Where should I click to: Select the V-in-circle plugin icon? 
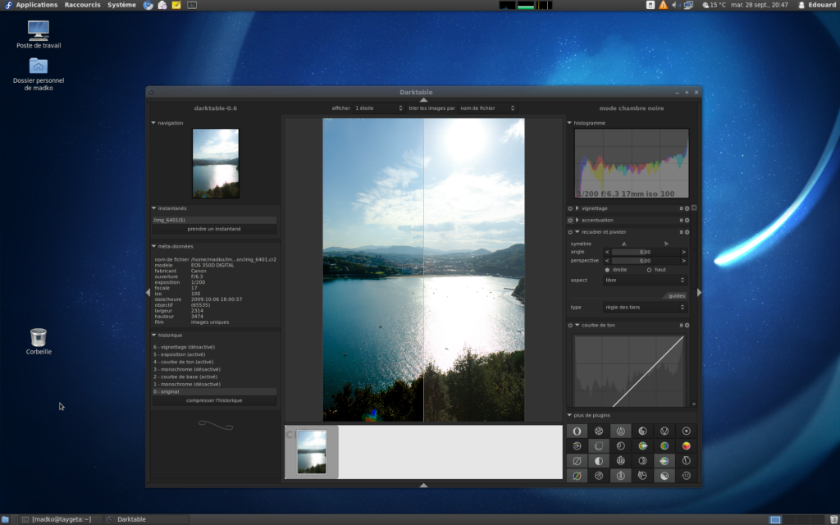tap(664, 431)
